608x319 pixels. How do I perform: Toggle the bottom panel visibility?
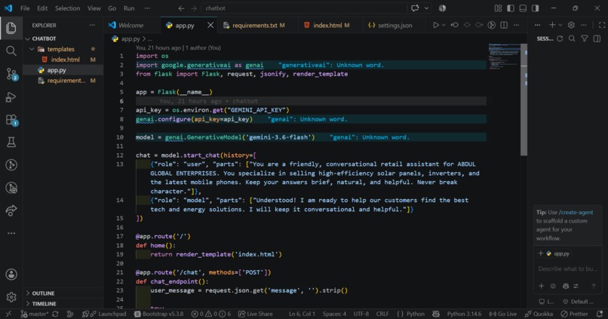pyautogui.click(x=523, y=8)
